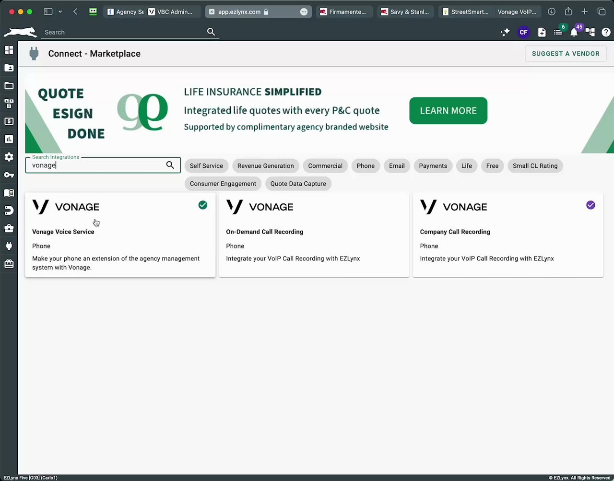Filter by Revenue Generation chip
The image size is (614, 481).
pos(265,166)
